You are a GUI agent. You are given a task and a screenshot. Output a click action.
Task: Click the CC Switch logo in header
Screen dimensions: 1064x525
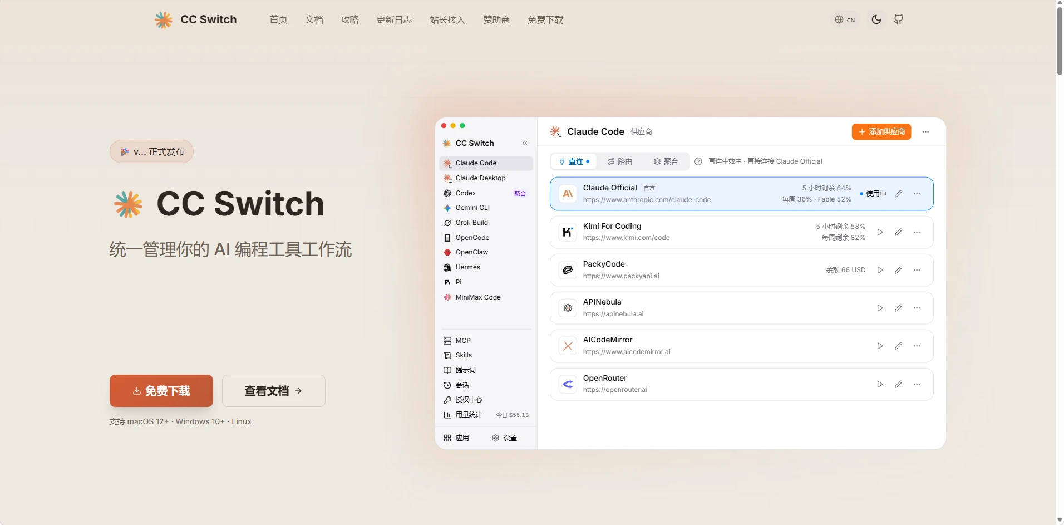coord(195,19)
